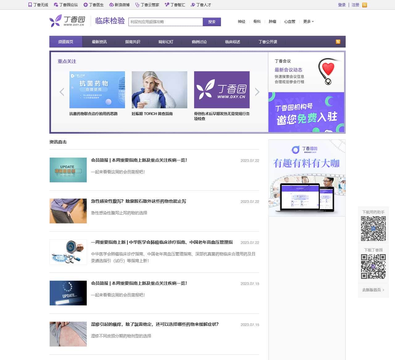Open the 丁香播咖 有趣有料有大咖 banner
395x360 pixels.
click(x=307, y=178)
